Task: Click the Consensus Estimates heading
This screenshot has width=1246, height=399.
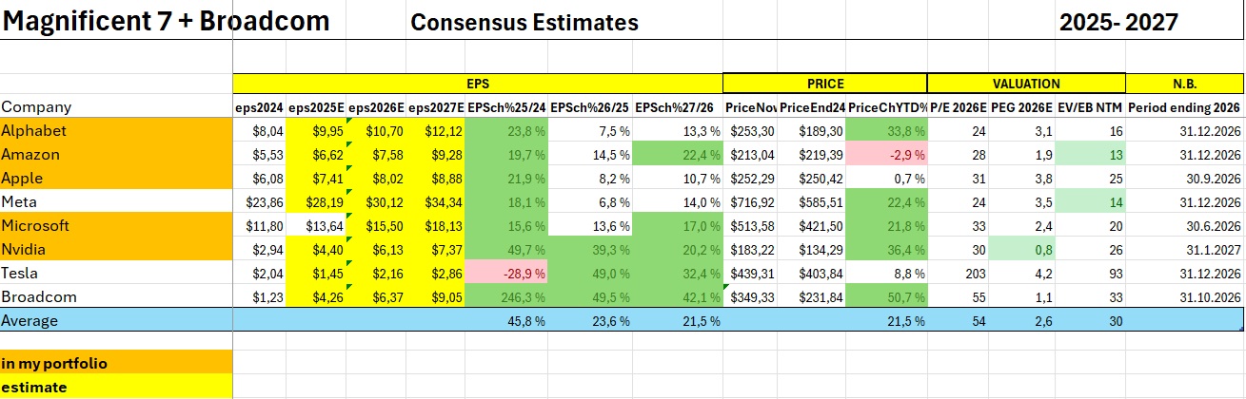Action: (524, 22)
